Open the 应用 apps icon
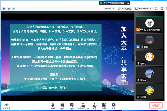The height and width of the screenshot is (111, 167). coord(104,106)
